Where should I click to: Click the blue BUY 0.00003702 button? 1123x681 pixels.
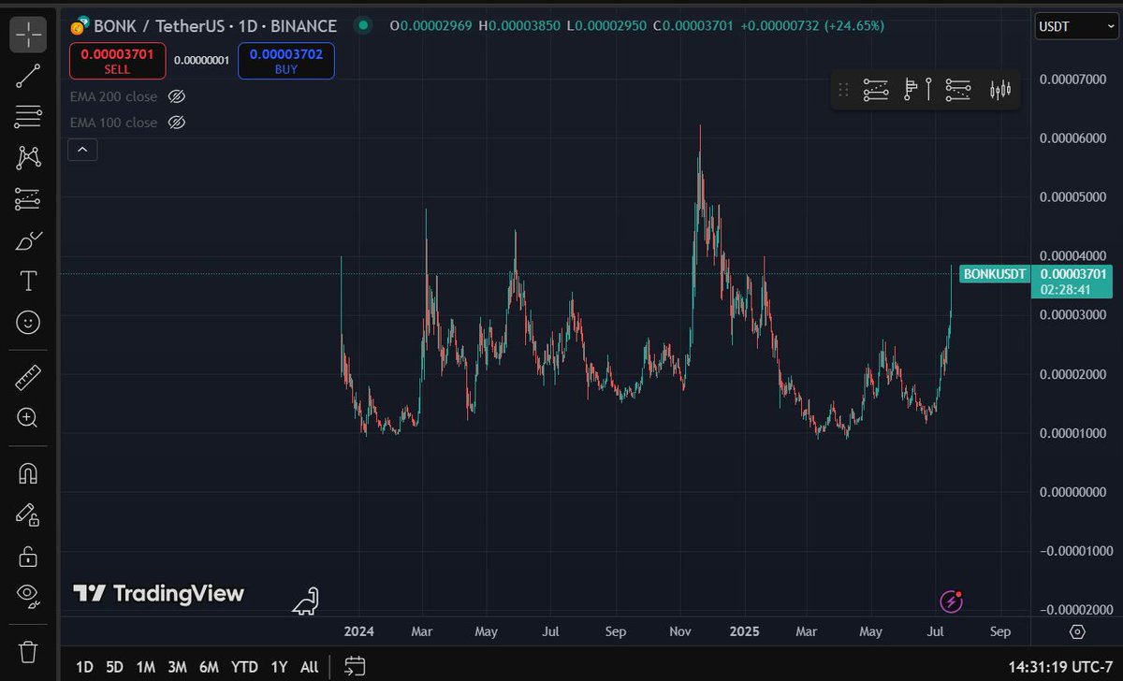coord(285,61)
